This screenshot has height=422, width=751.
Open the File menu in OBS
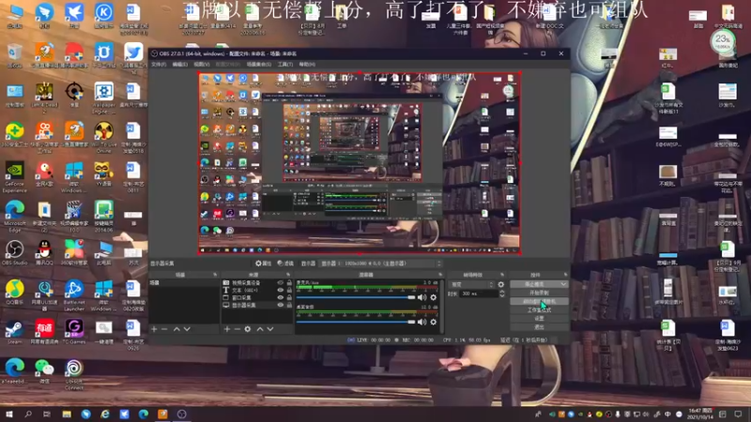159,64
